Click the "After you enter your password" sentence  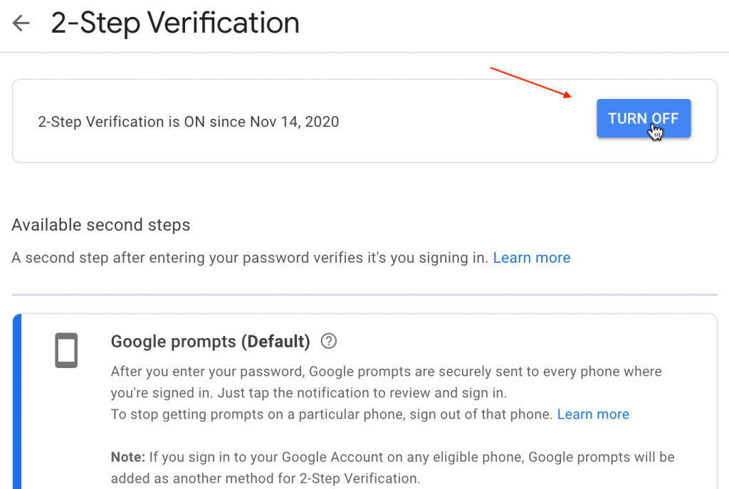[206, 372]
